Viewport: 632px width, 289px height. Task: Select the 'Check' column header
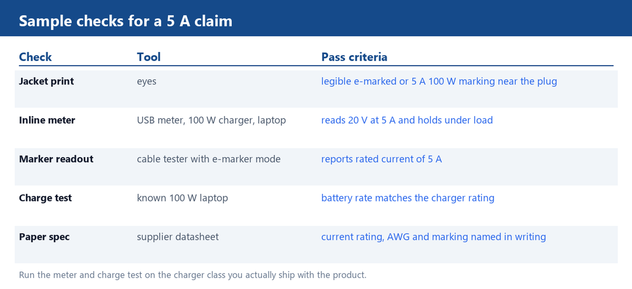35,57
